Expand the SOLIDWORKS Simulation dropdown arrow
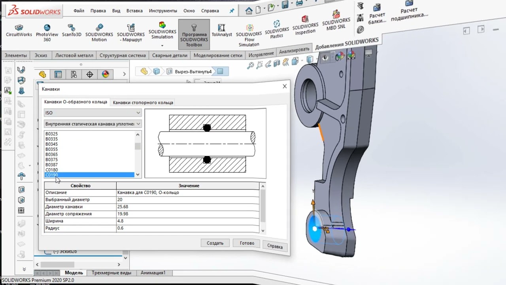 click(162, 45)
